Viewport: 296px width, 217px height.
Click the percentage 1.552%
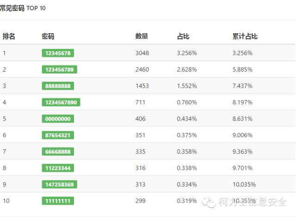187,86
